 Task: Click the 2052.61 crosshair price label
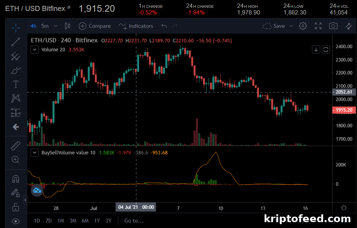[x=344, y=92]
